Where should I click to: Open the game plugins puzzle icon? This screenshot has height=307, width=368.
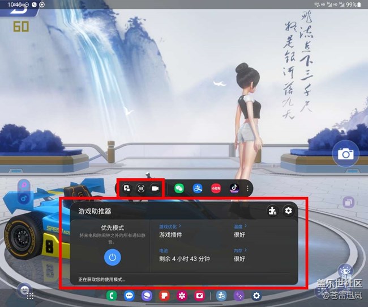tap(272, 211)
